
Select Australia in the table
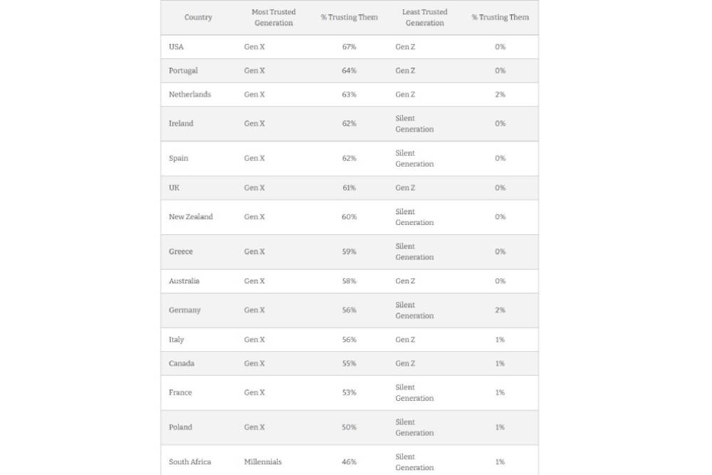pyautogui.click(x=184, y=281)
